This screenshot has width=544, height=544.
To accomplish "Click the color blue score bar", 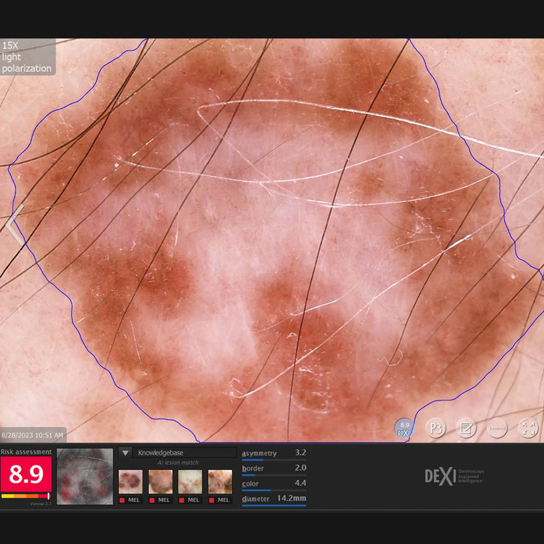I will (x=274, y=490).
